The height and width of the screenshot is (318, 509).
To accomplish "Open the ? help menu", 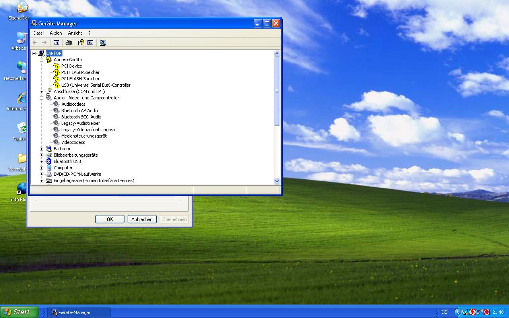I will [x=89, y=33].
